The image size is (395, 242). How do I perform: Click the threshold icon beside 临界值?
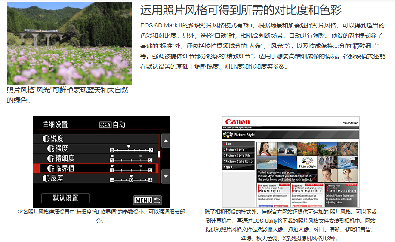tap(51, 168)
